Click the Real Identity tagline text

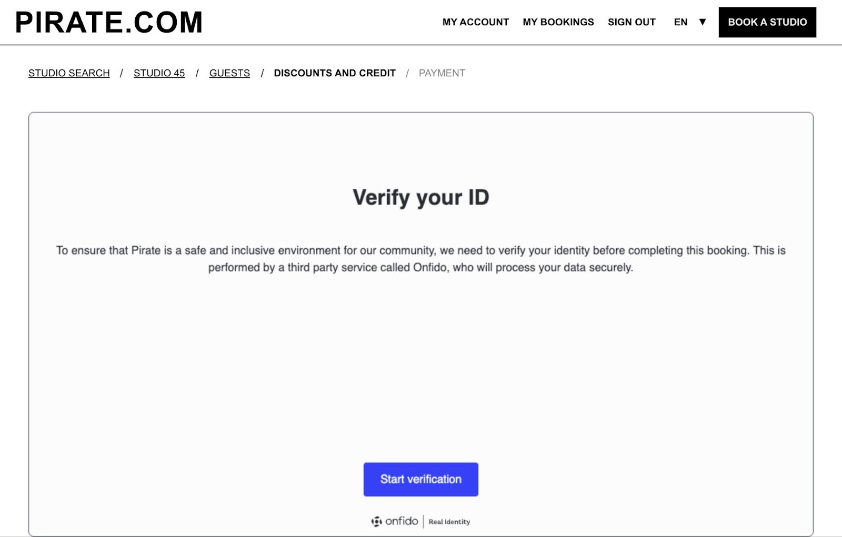(x=449, y=522)
